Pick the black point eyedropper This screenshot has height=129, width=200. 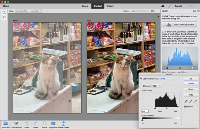[x=186, y=101]
